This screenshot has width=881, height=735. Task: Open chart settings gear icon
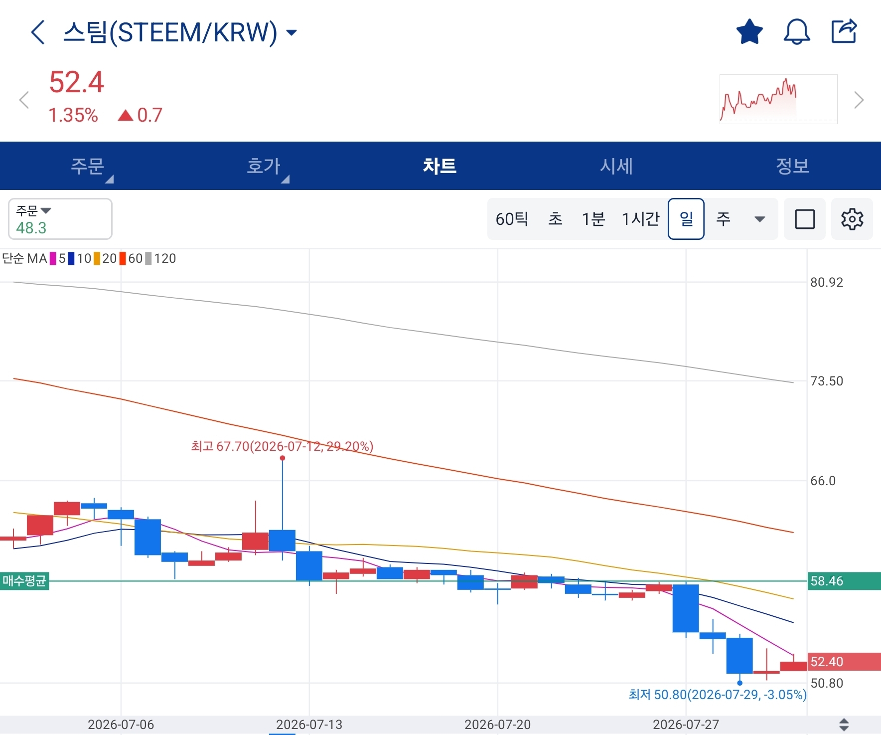pyautogui.click(x=852, y=219)
